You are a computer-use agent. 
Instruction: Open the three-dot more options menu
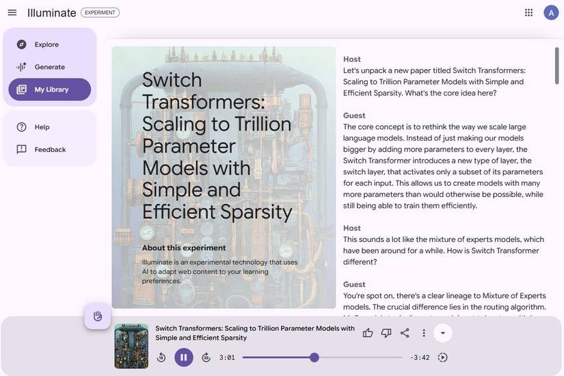pyautogui.click(x=424, y=333)
